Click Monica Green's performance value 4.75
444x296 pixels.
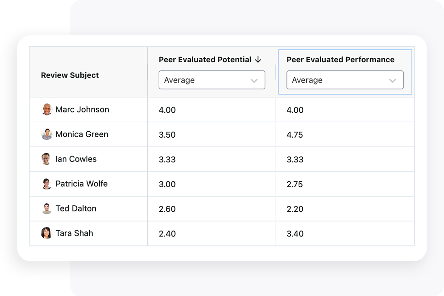[295, 135]
